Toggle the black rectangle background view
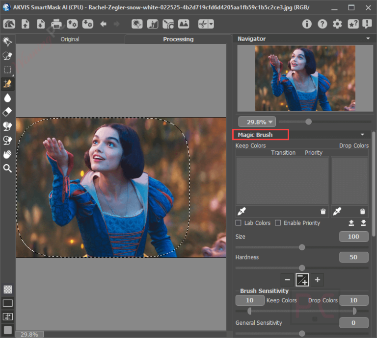The image size is (377, 338). coord(8,303)
